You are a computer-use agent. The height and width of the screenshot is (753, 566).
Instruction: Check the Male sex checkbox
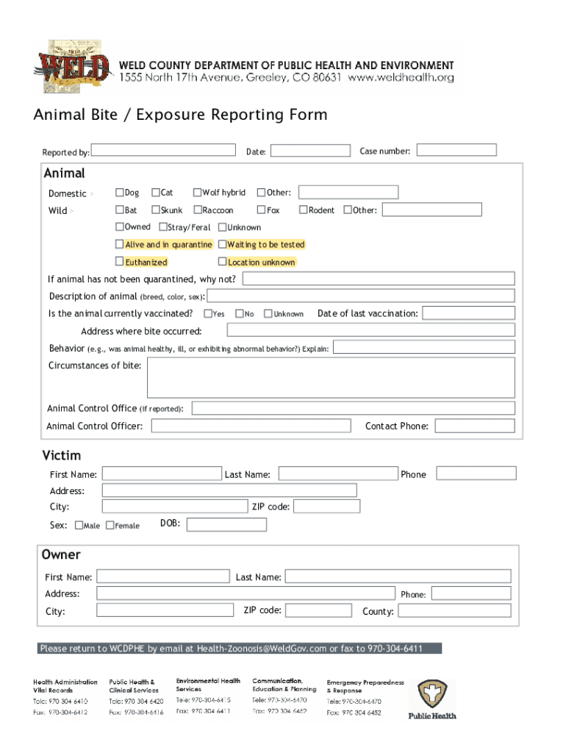tap(79, 525)
